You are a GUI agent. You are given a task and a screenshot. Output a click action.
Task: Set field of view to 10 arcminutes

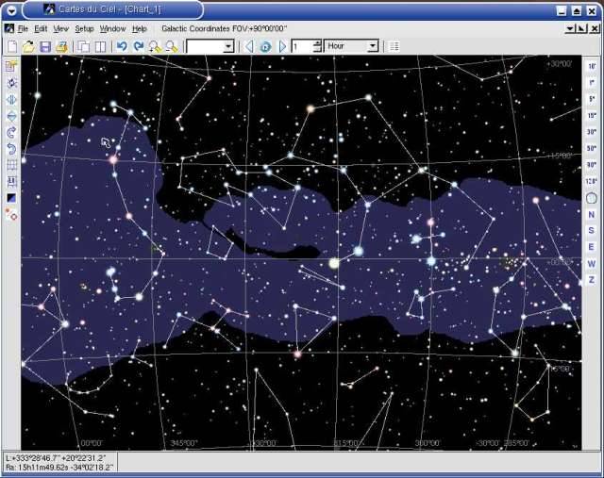click(x=592, y=67)
